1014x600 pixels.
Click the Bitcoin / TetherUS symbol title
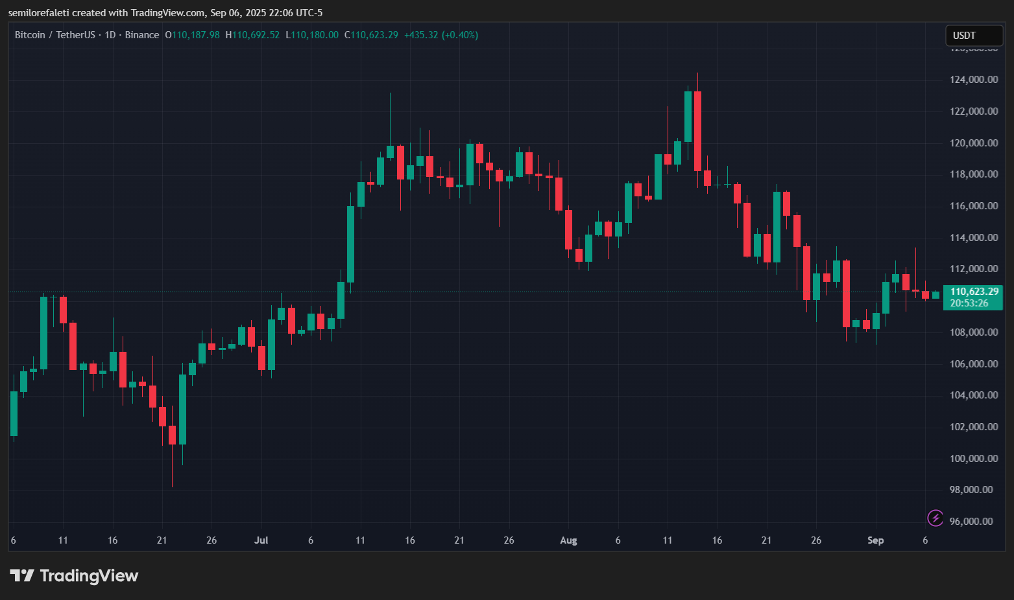(55, 35)
